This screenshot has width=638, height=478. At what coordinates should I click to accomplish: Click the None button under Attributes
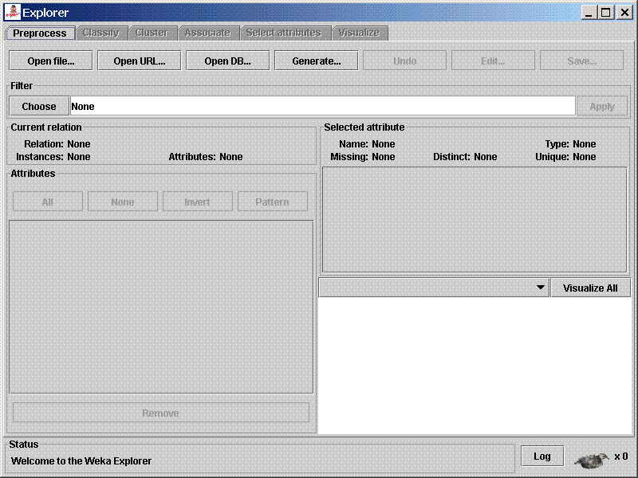click(x=123, y=202)
